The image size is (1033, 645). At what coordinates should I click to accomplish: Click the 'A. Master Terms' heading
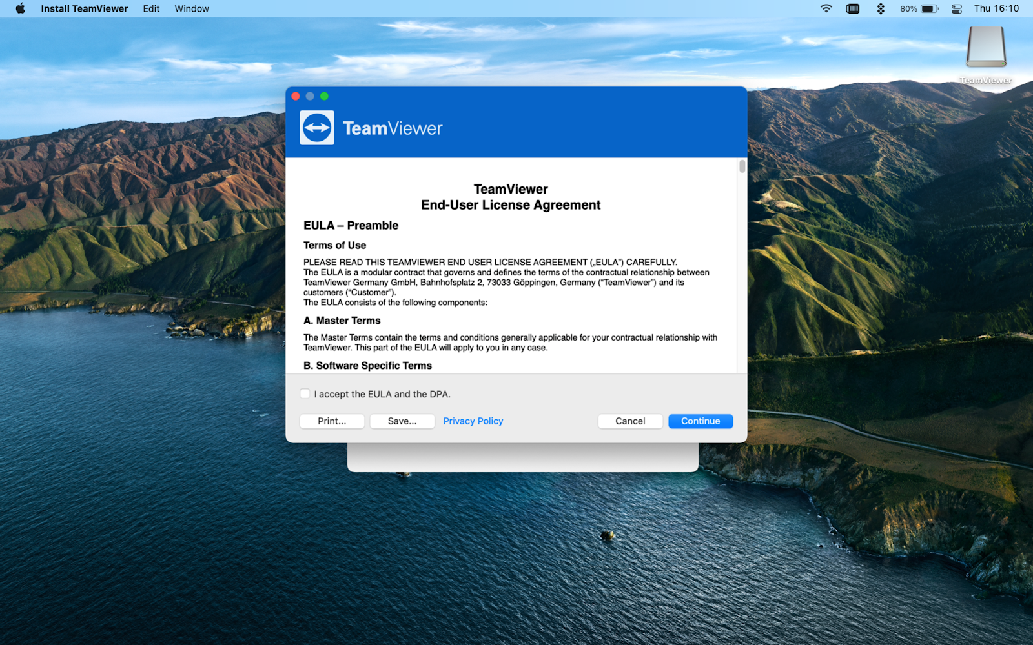pos(342,321)
